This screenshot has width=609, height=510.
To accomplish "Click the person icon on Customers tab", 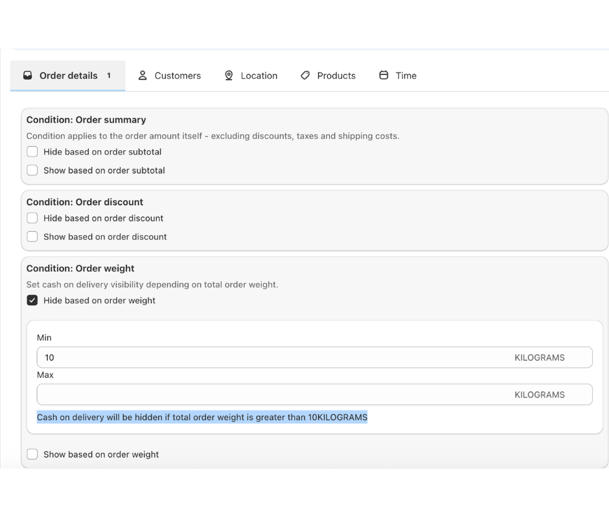I will click(143, 76).
